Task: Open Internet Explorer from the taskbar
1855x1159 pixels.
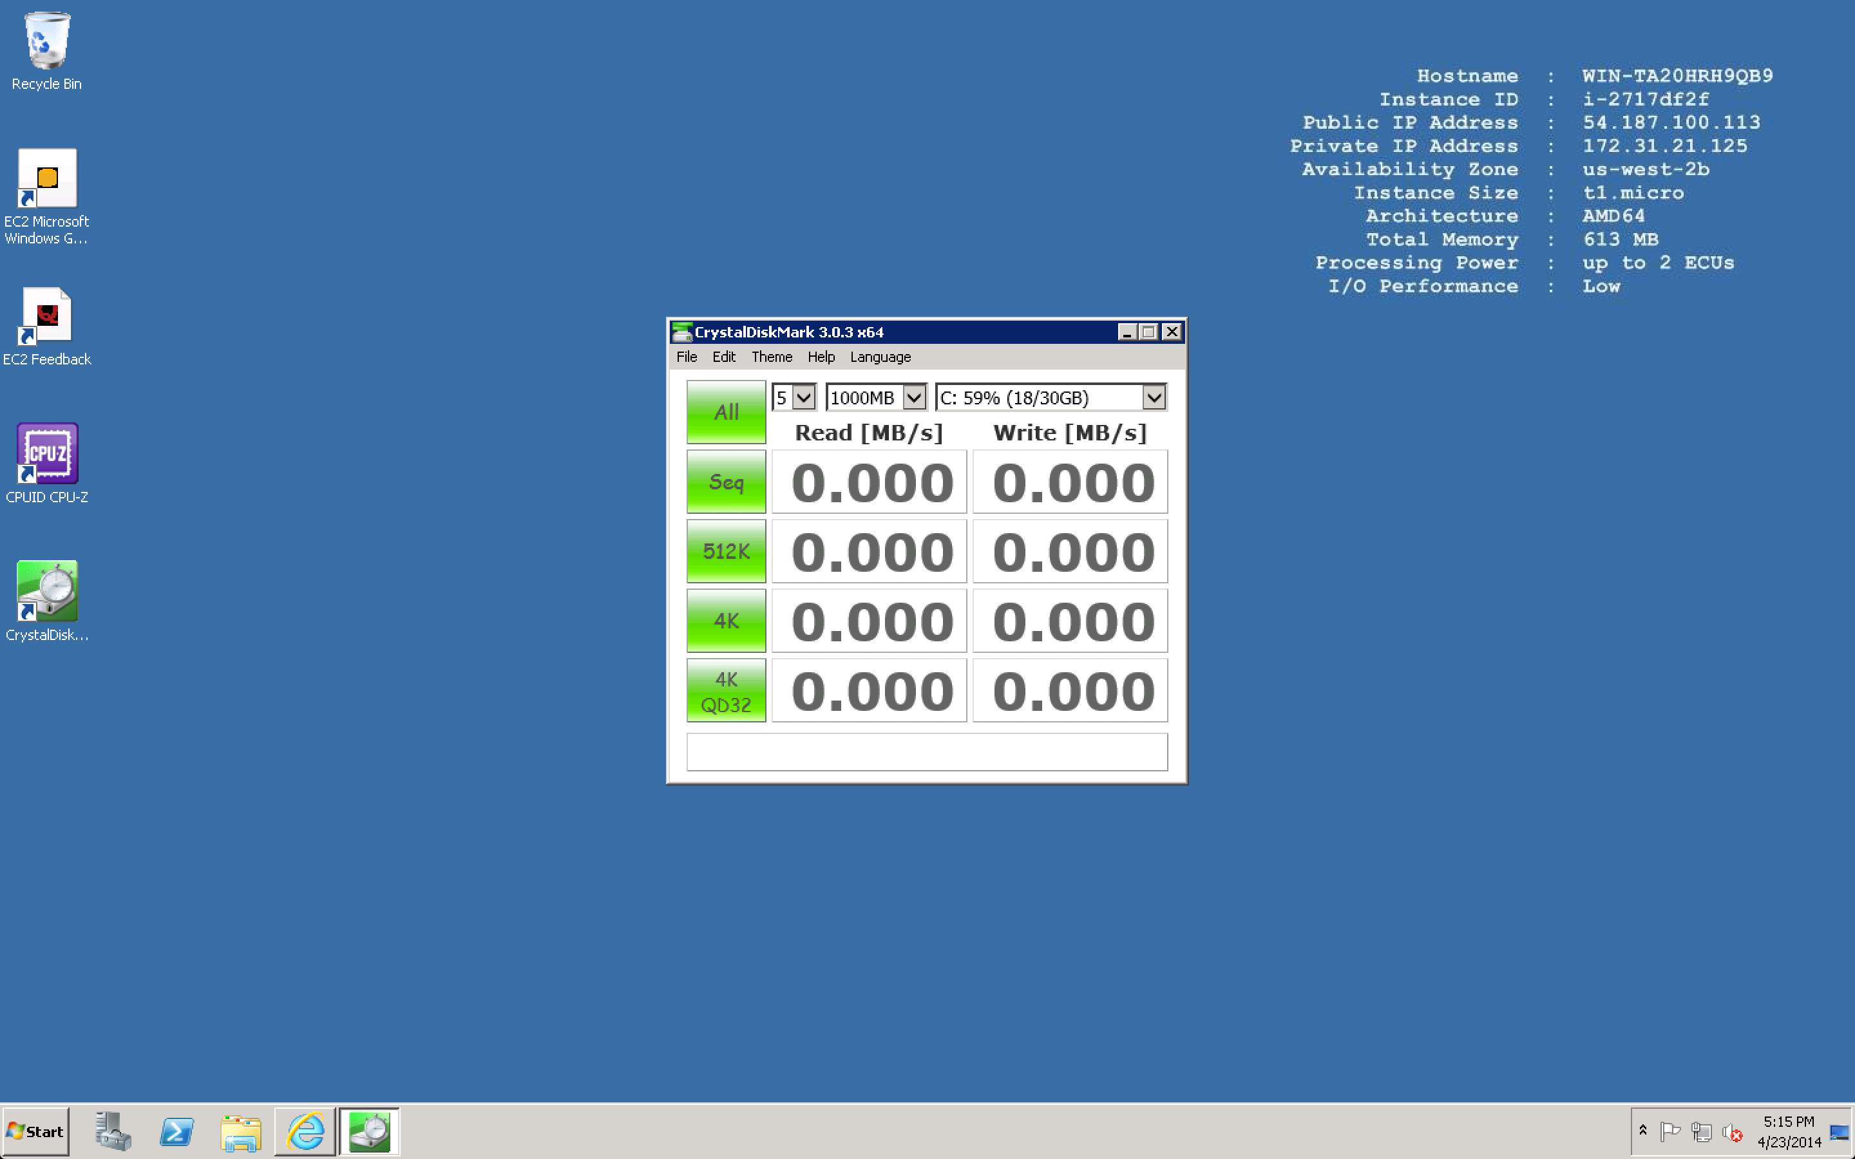Action: point(305,1131)
